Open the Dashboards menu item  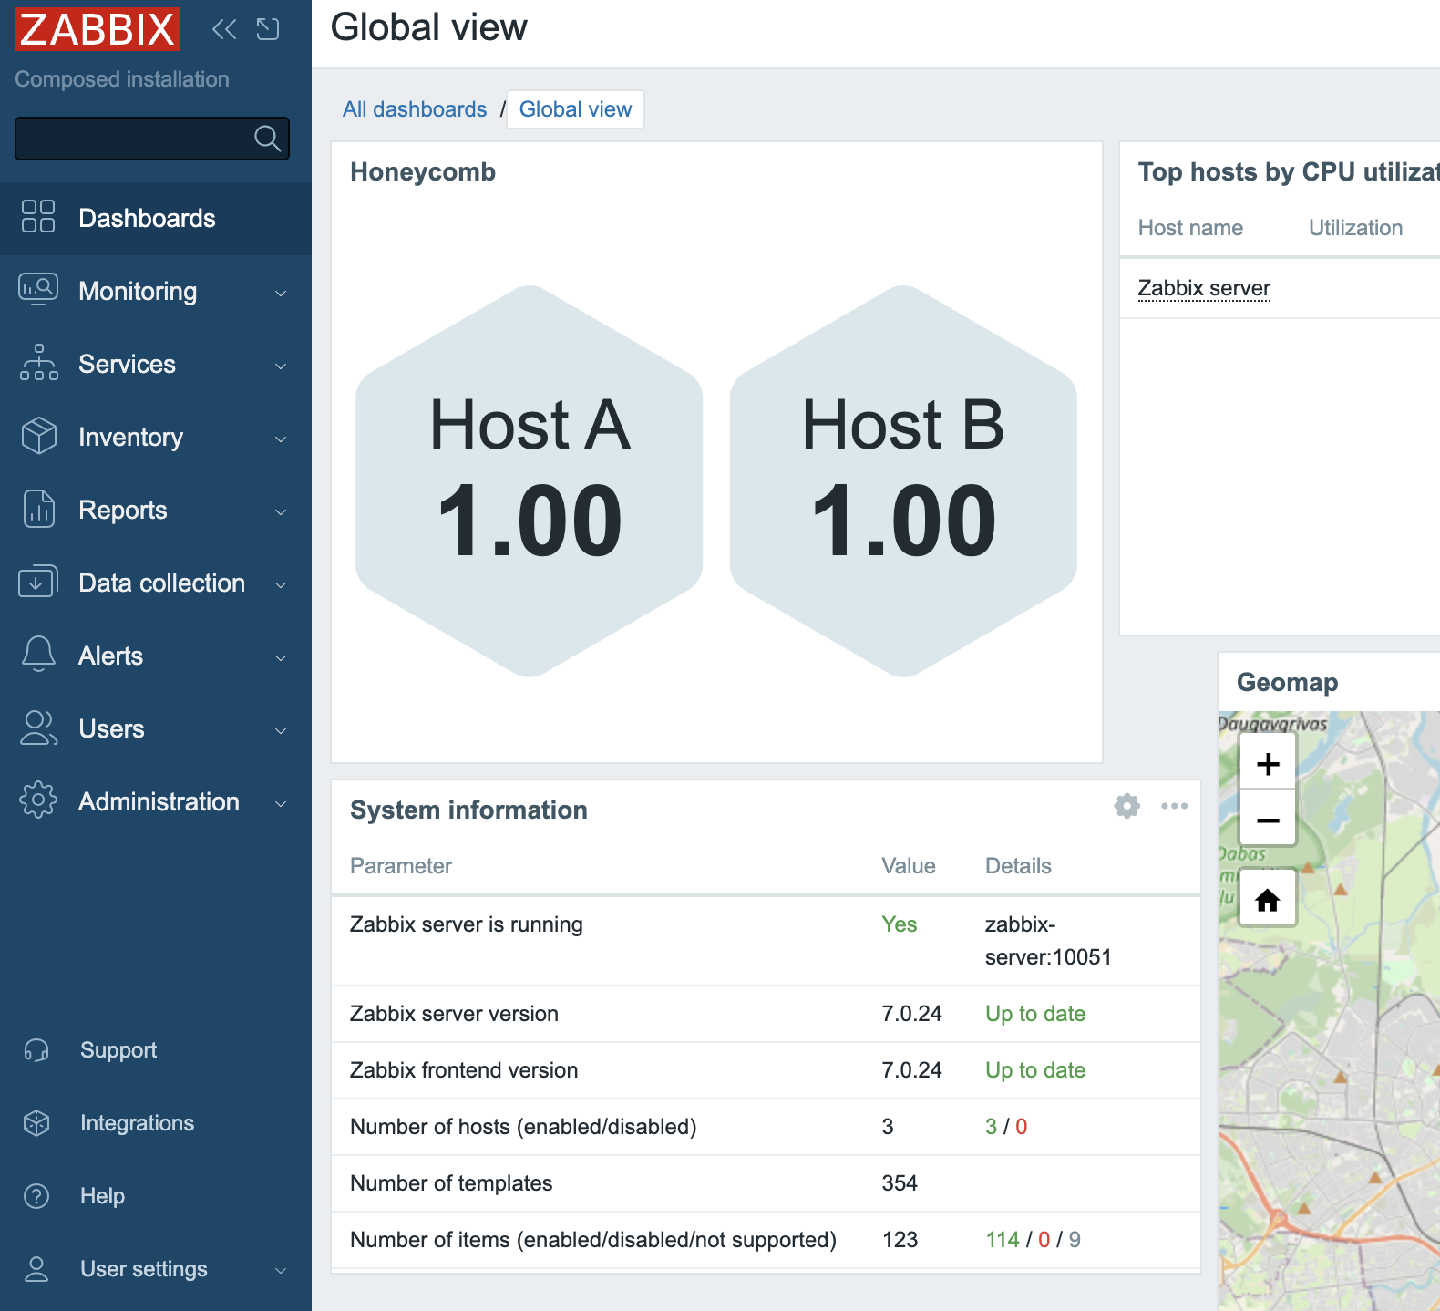point(147,219)
